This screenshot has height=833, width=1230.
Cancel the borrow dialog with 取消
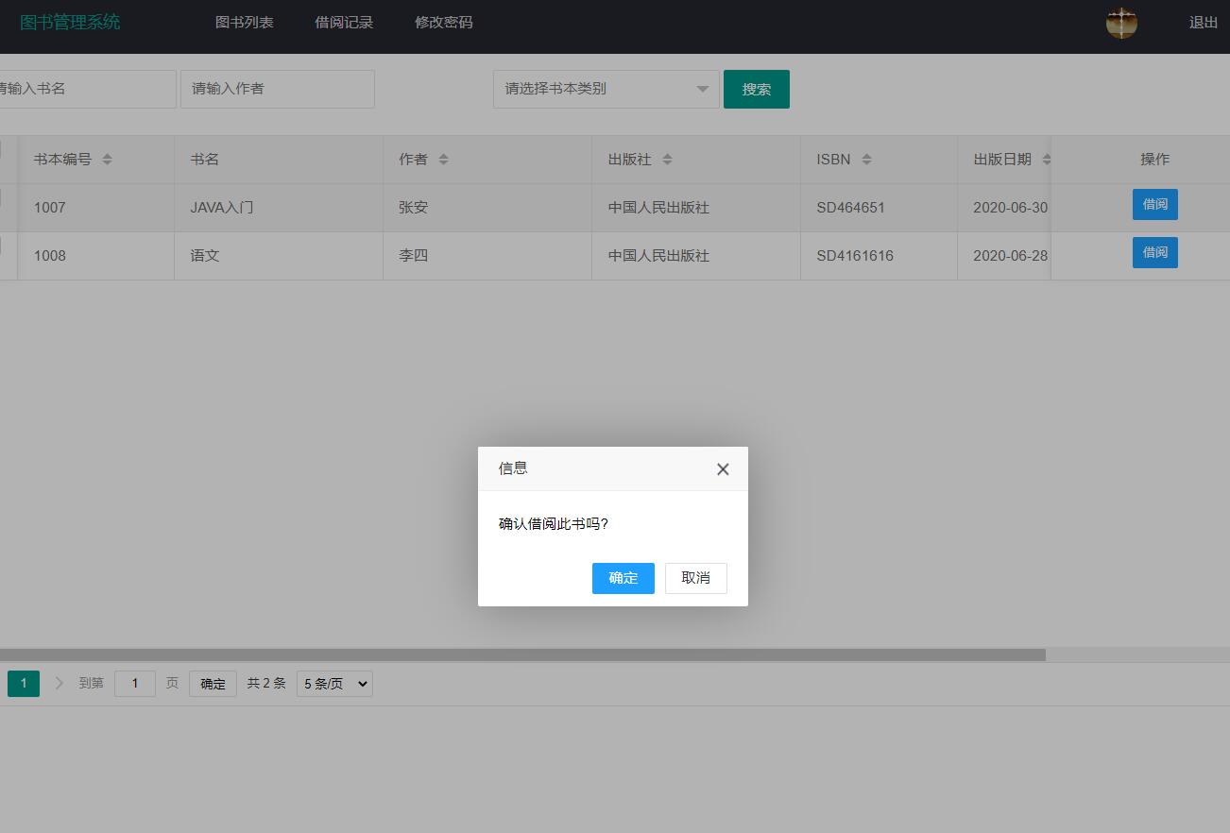[x=696, y=578]
